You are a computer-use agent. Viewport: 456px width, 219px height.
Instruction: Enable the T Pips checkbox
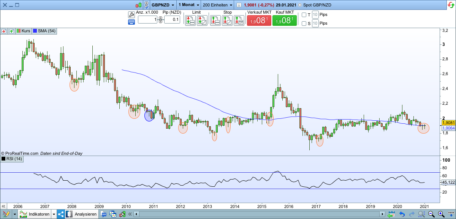pyautogui.click(x=303, y=15)
